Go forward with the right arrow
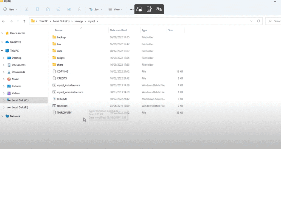Image resolution: width=281 pixels, height=201 pixels. (11, 21)
